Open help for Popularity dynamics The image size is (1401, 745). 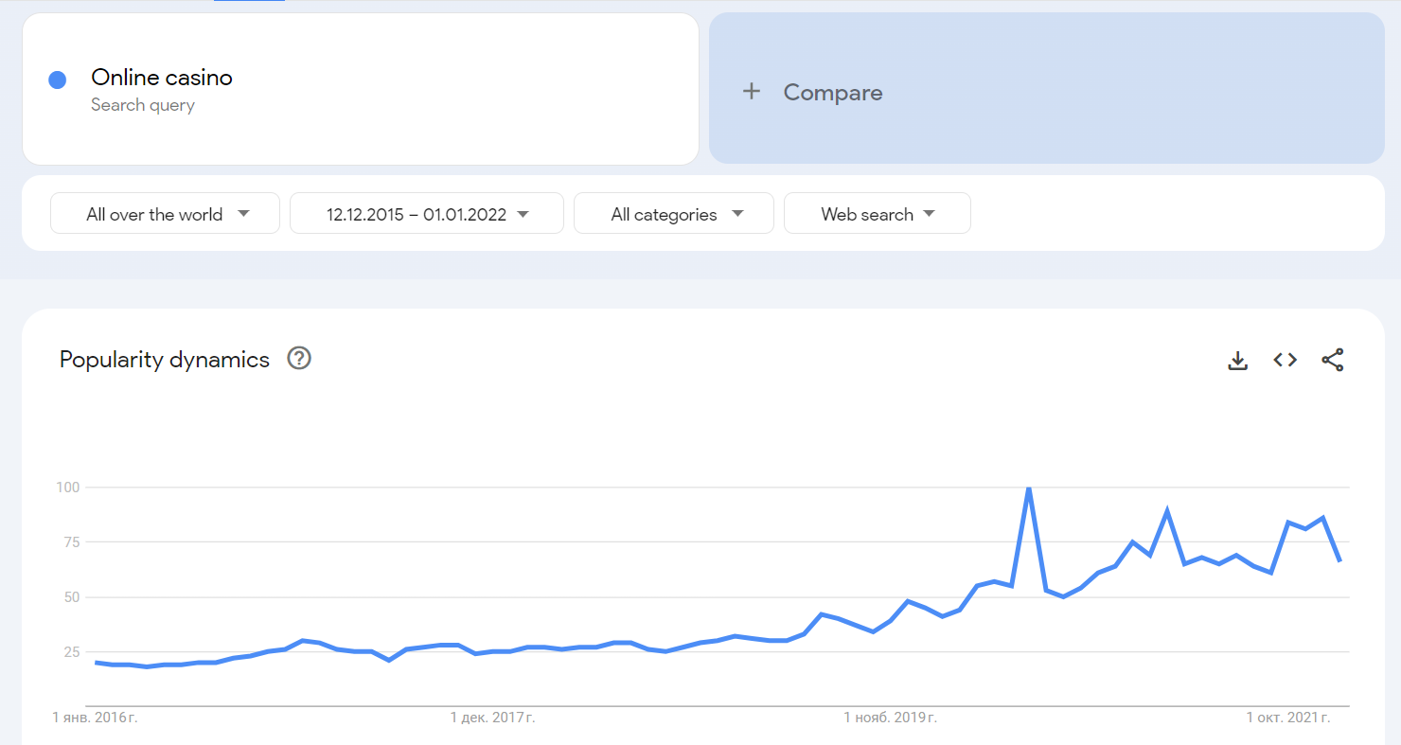pos(299,359)
